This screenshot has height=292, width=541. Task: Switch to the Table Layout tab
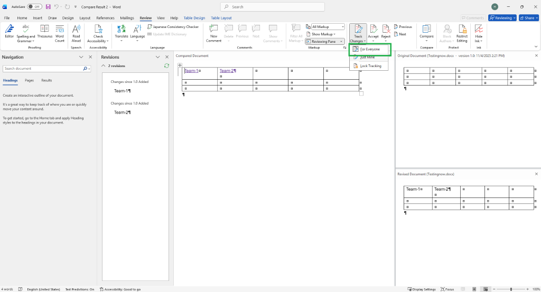click(x=221, y=18)
